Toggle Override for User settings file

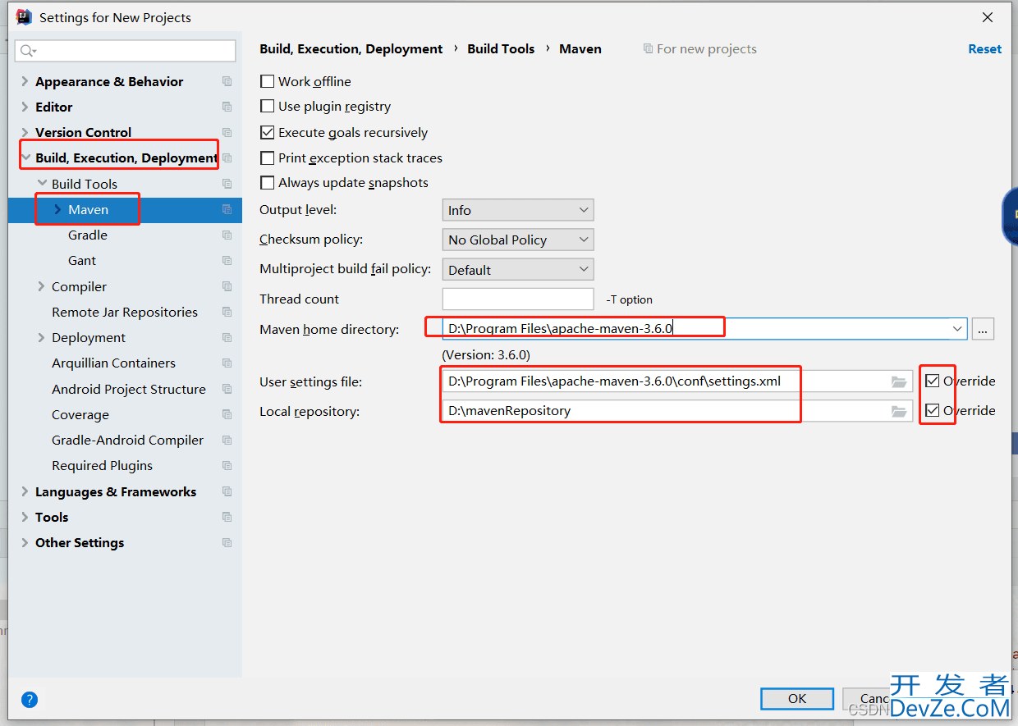point(932,381)
